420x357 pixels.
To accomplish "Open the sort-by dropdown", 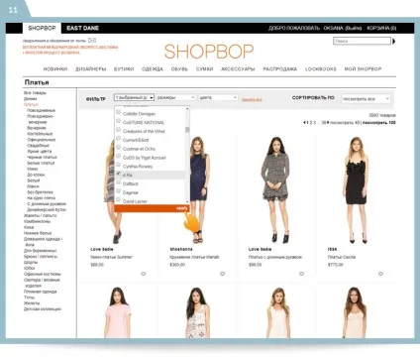I will coord(366,99).
